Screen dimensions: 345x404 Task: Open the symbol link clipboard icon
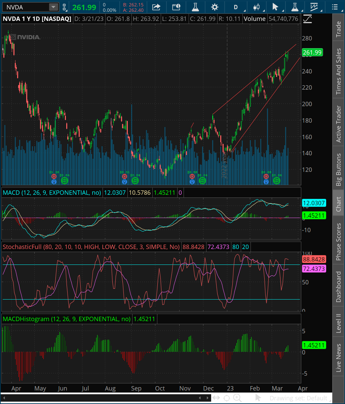point(65,7)
